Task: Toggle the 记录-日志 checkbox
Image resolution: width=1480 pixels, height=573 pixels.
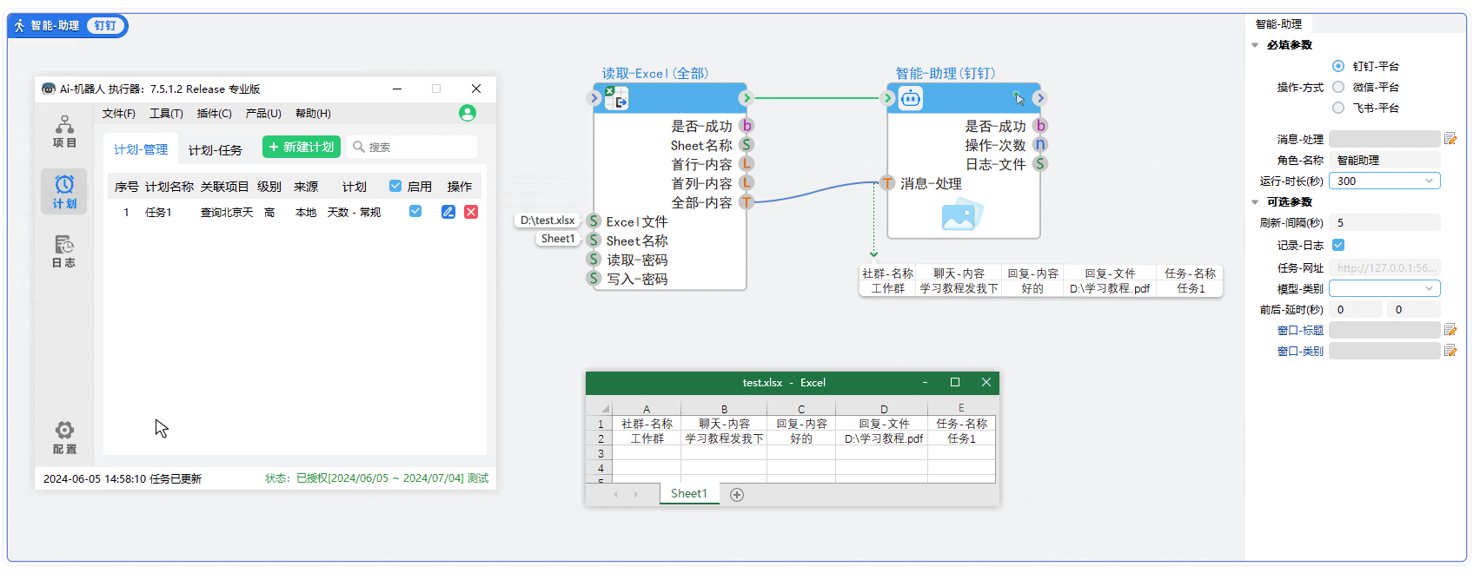Action: click(x=1338, y=245)
